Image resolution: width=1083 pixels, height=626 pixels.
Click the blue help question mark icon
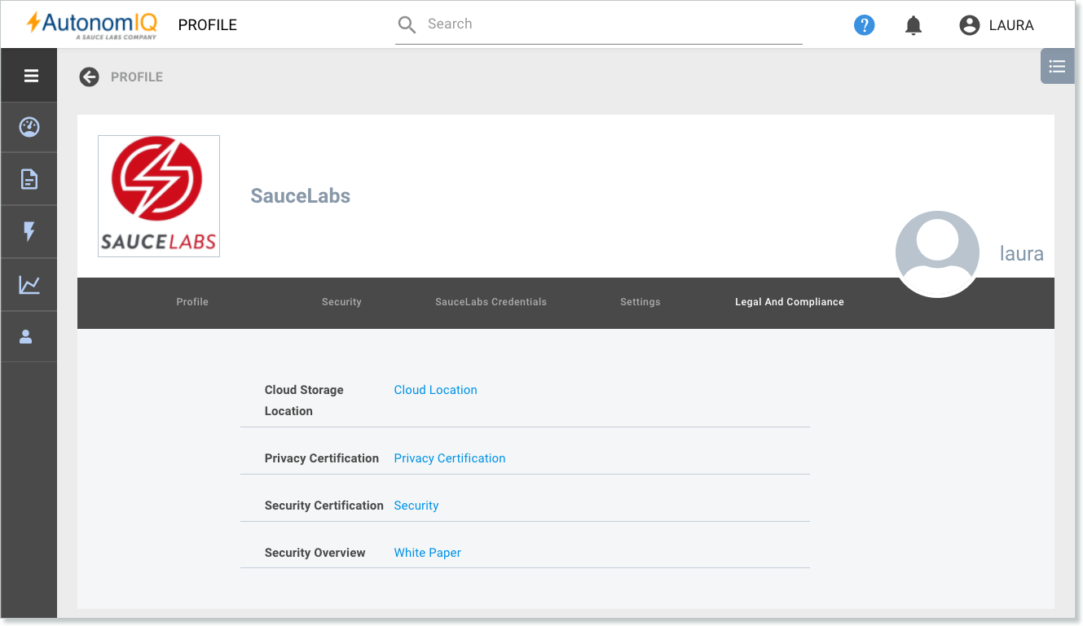tap(864, 25)
